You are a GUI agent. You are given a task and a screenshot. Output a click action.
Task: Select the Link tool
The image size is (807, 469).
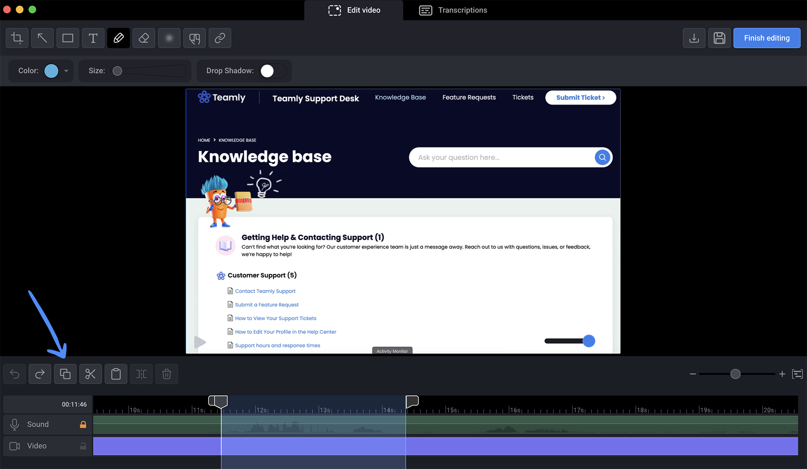coord(220,38)
